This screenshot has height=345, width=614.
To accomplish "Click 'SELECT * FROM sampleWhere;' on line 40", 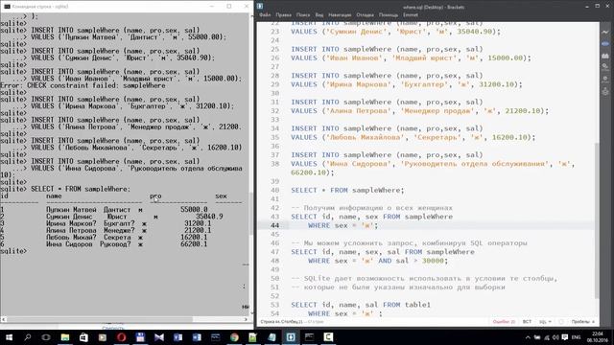I will click(347, 190).
